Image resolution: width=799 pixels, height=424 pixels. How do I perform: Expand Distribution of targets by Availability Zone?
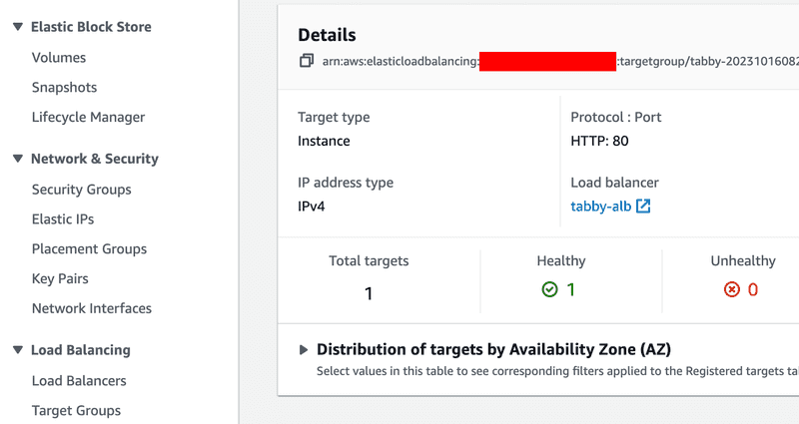pos(304,350)
